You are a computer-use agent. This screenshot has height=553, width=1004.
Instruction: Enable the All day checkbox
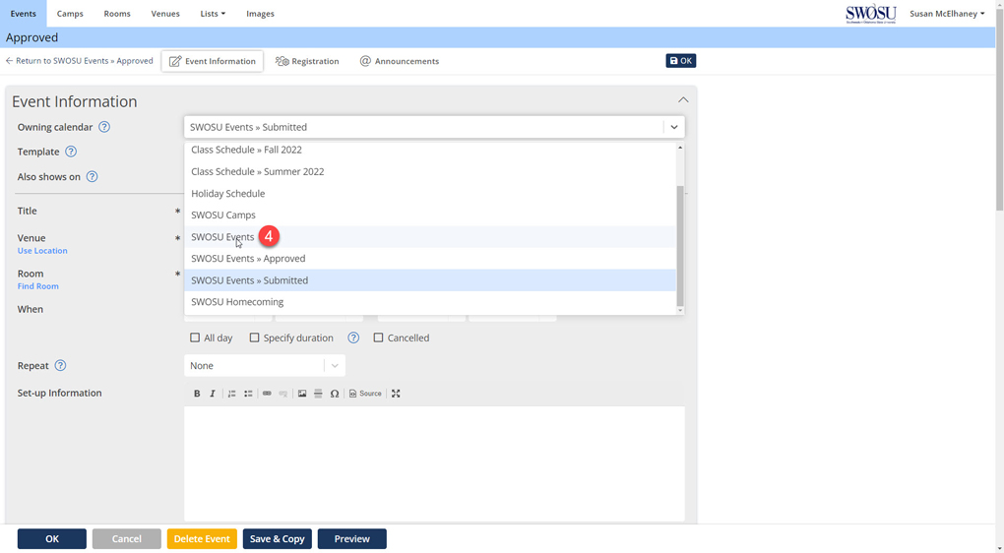coord(195,338)
